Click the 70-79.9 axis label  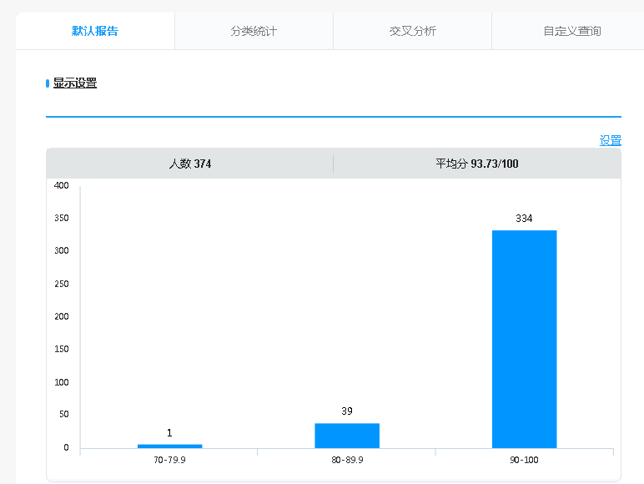click(169, 460)
